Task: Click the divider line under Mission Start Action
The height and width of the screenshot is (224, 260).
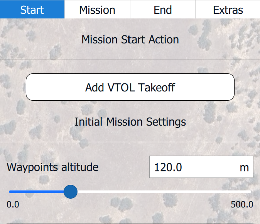Action: coord(130,60)
